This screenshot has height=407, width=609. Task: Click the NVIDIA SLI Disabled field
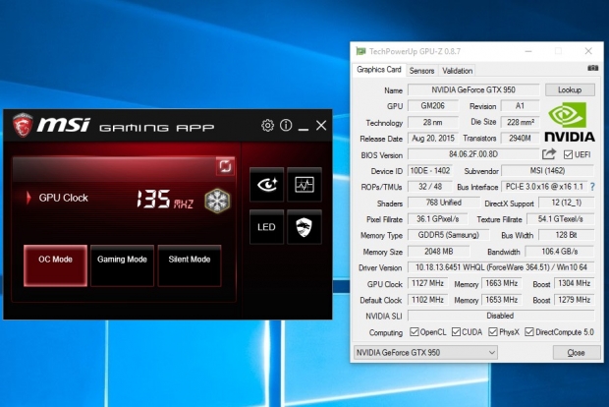coord(501,316)
